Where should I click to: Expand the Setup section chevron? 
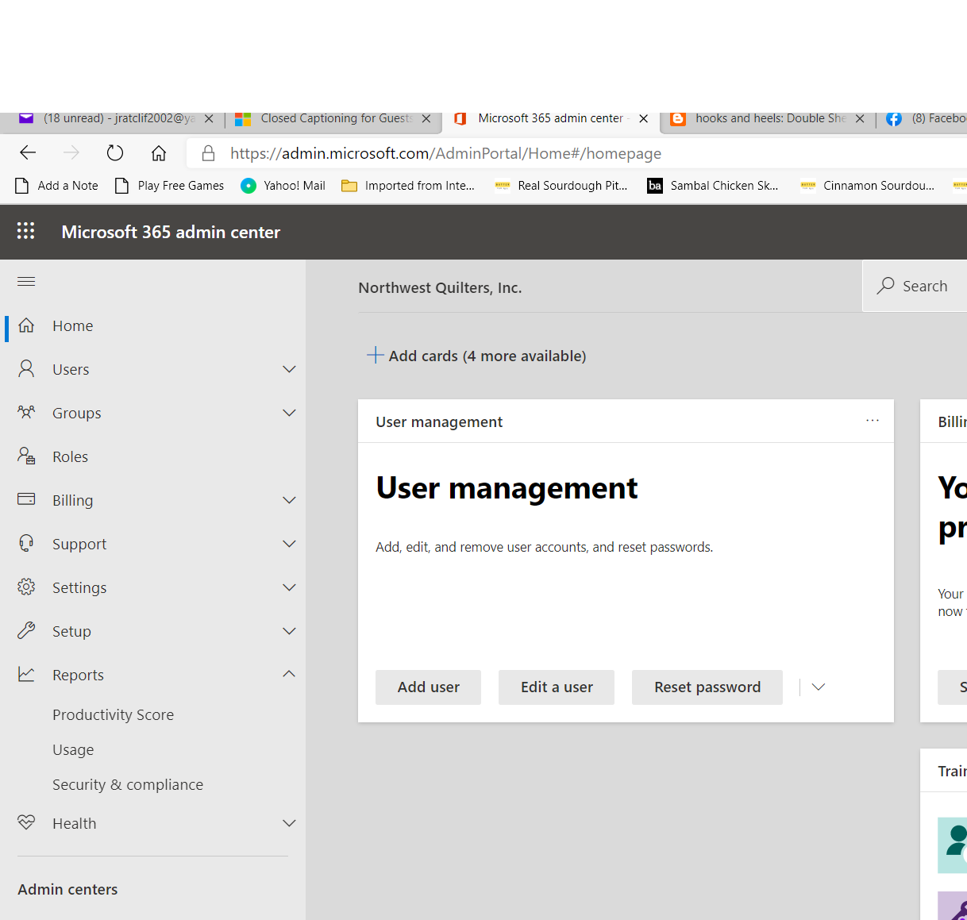click(x=289, y=631)
